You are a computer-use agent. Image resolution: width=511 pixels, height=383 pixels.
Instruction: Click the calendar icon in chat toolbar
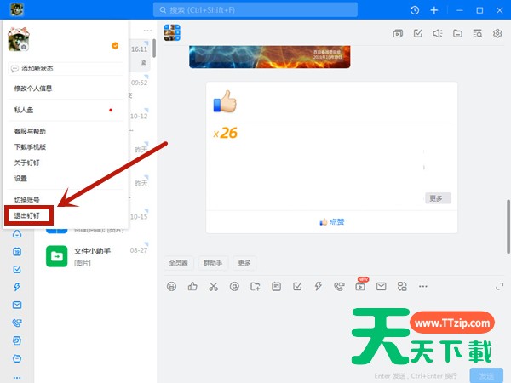point(276,286)
